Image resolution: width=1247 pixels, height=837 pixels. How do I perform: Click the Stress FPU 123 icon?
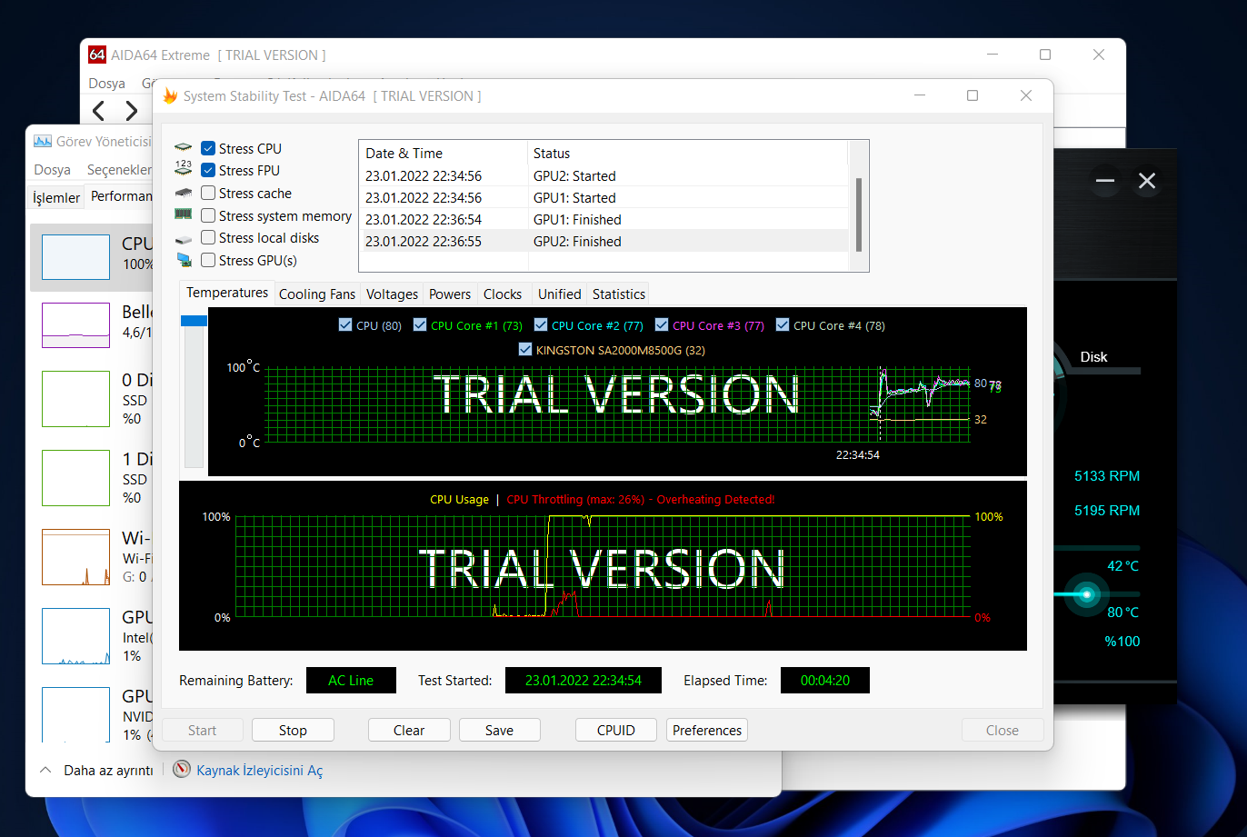click(184, 170)
